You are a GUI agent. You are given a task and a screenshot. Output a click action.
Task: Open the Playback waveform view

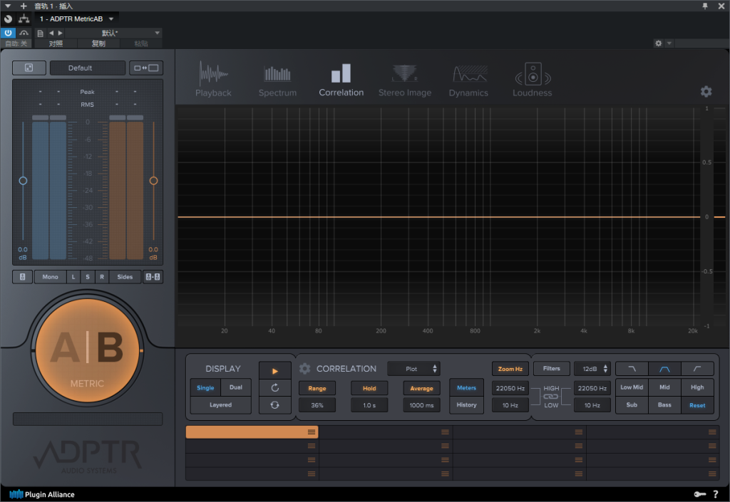click(x=213, y=80)
